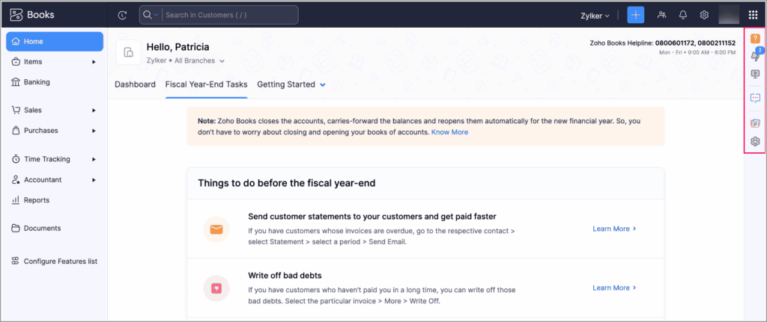Go to Home in the sidebar
Viewport: 767px width, 322px height.
pos(55,42)
